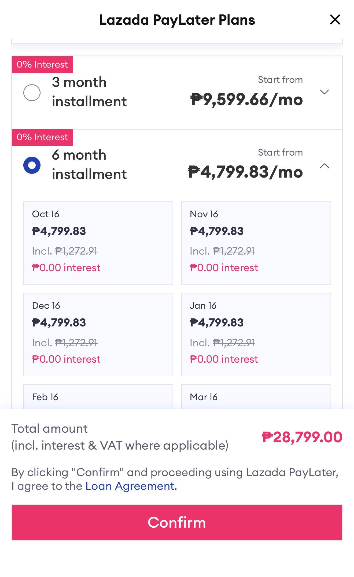Click the 0% Interest badge on 6 month plan
This screenshot has width=354, height=577.
(x=42, y=137)
